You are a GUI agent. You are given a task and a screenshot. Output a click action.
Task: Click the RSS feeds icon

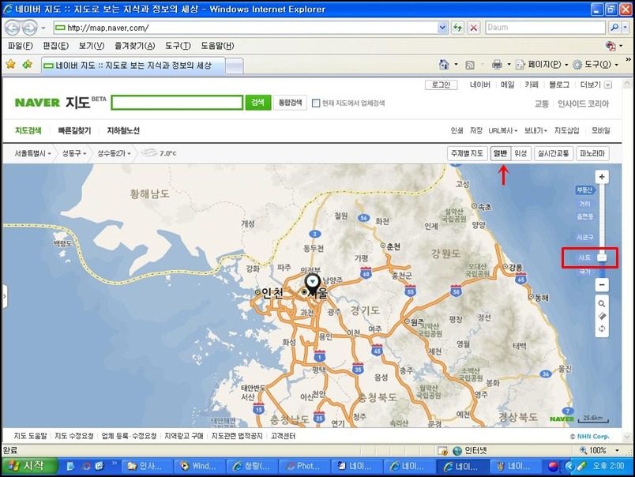click(470, 65)
